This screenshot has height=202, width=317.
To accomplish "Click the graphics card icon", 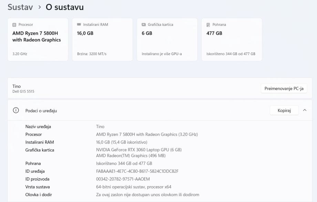I will click(x=144, y=25).
